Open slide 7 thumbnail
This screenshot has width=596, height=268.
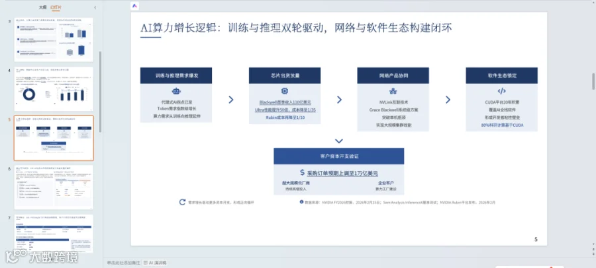[54, 234]
